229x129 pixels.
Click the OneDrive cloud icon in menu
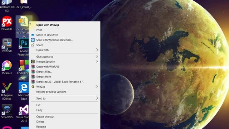click(33, 35)
